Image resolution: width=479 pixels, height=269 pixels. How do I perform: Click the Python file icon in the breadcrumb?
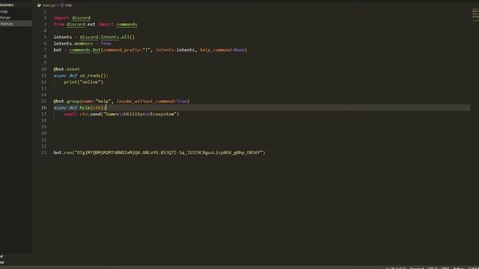(39, 5)
